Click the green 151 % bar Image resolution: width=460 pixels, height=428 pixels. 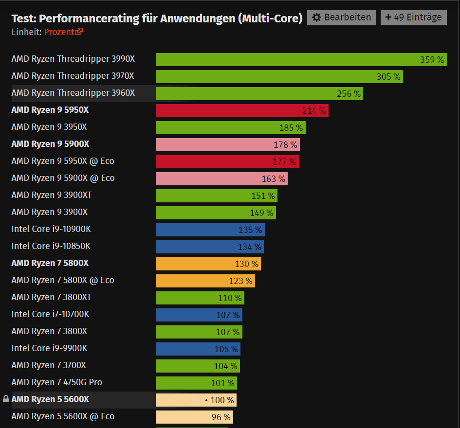click(217, 196)
